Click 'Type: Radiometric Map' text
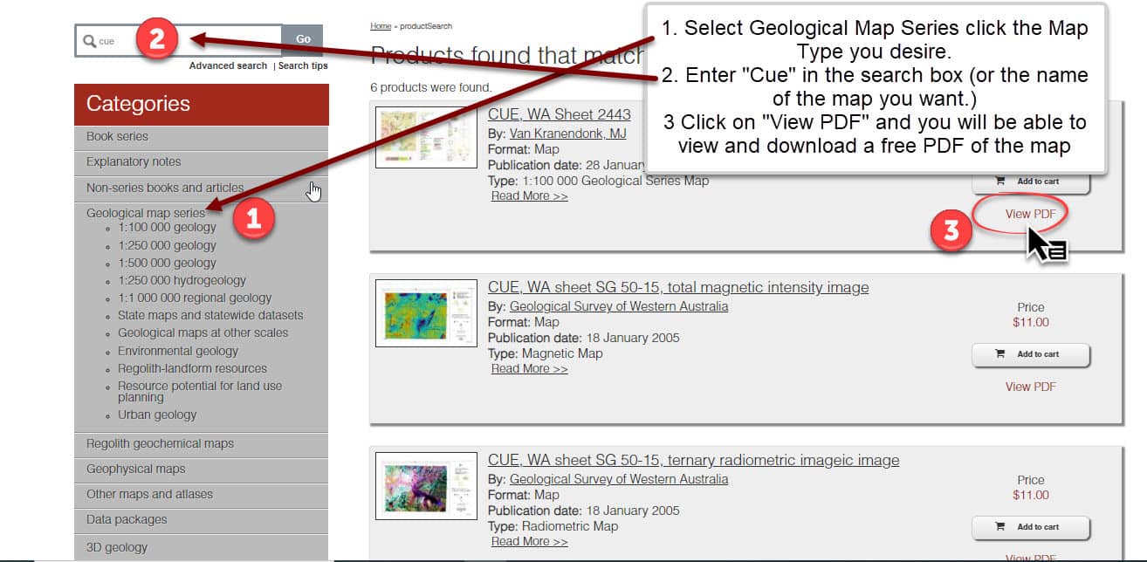The width and height of the screenshot is (1147, 562). tap(553, 526)
